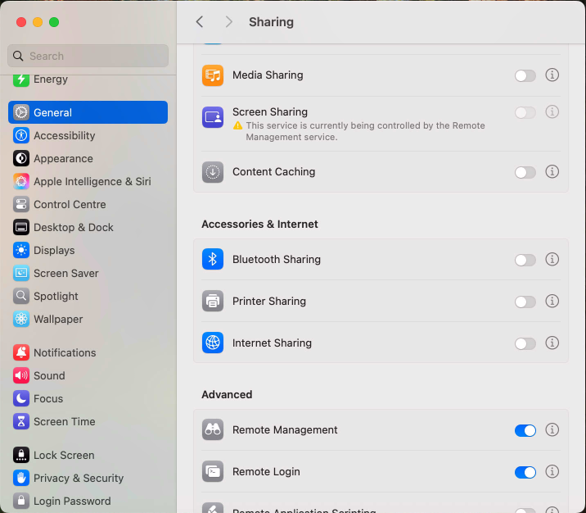This screenshot has width=586, height=513.
Task: Open Screen Saver settings
Action: click(88, 273)
